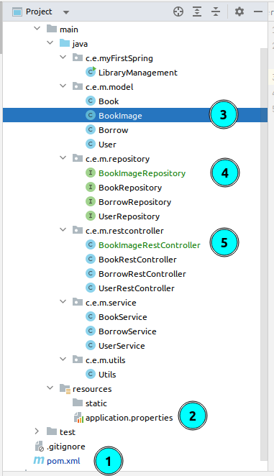Click the c.e.myFirstSpring package icon
This screenshot has height=476, width=274.
(78, 58)
